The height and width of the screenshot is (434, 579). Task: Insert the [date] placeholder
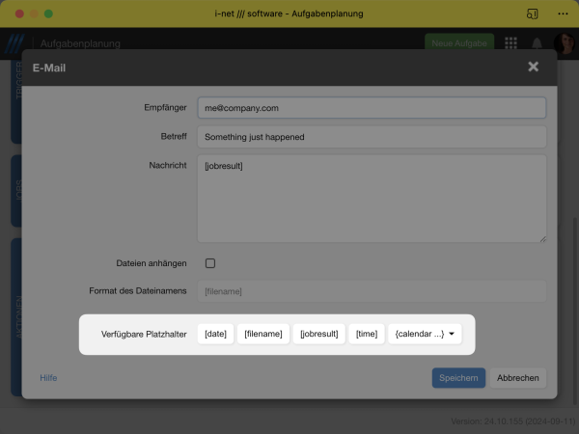pyautogui.click(x=215, y=334)
